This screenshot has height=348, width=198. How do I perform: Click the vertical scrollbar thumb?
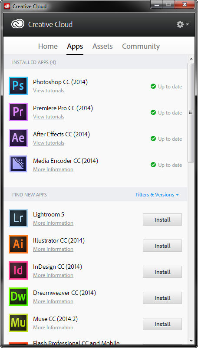click(x=191, y=112)
